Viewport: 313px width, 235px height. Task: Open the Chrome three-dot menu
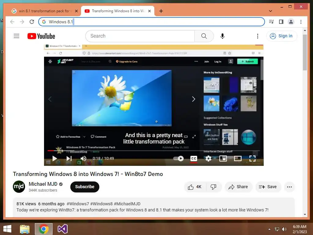301,22
